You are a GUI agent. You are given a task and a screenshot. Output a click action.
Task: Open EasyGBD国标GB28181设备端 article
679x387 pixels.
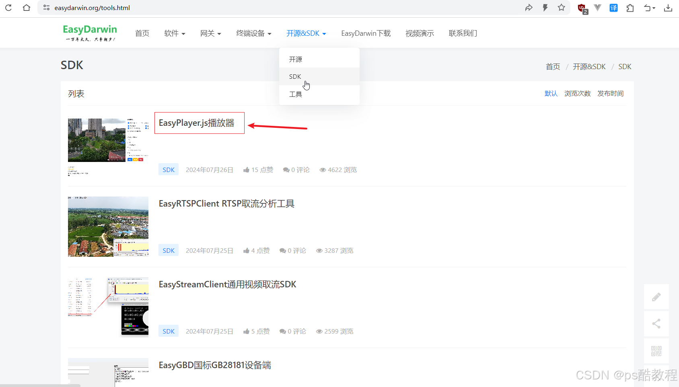[215, 365]
